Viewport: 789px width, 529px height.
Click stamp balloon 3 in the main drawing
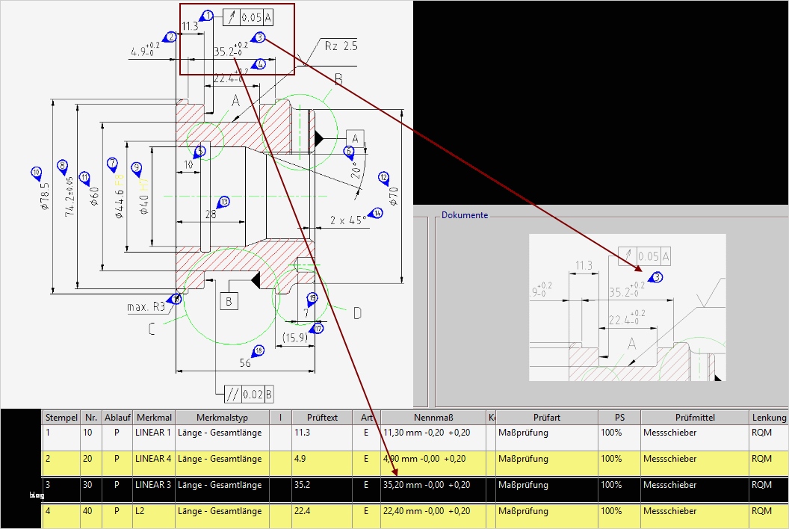click(258, 37)
